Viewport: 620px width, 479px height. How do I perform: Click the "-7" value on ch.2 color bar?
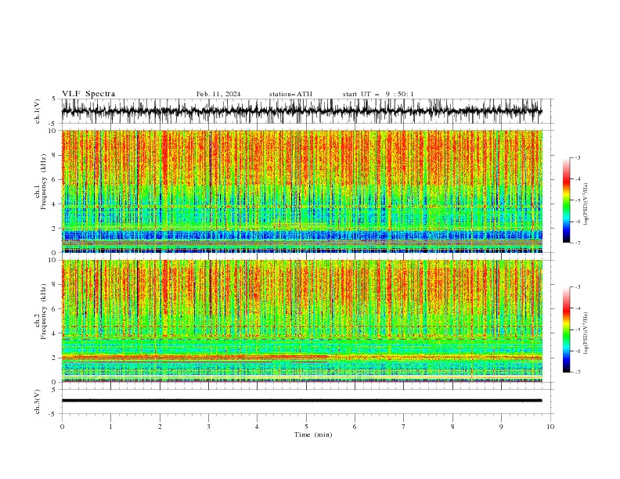point(578,372)
